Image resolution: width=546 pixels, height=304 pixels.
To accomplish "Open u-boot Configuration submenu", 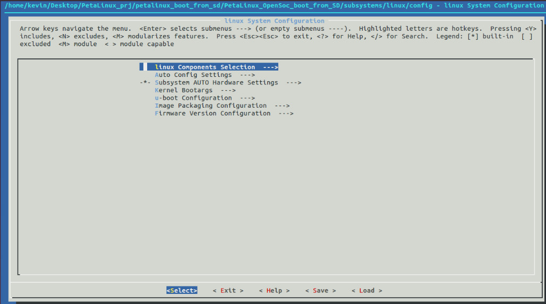I will tap(205, 98).
